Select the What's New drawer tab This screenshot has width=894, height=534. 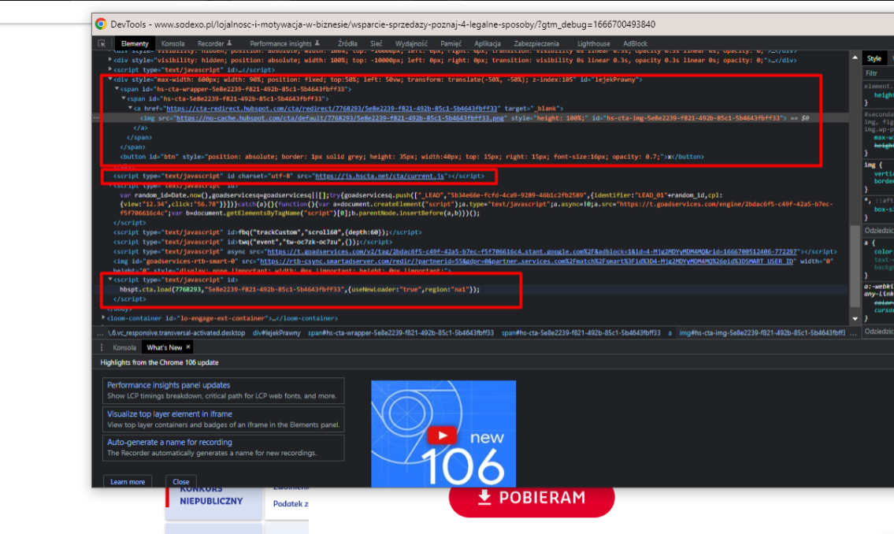164,347
